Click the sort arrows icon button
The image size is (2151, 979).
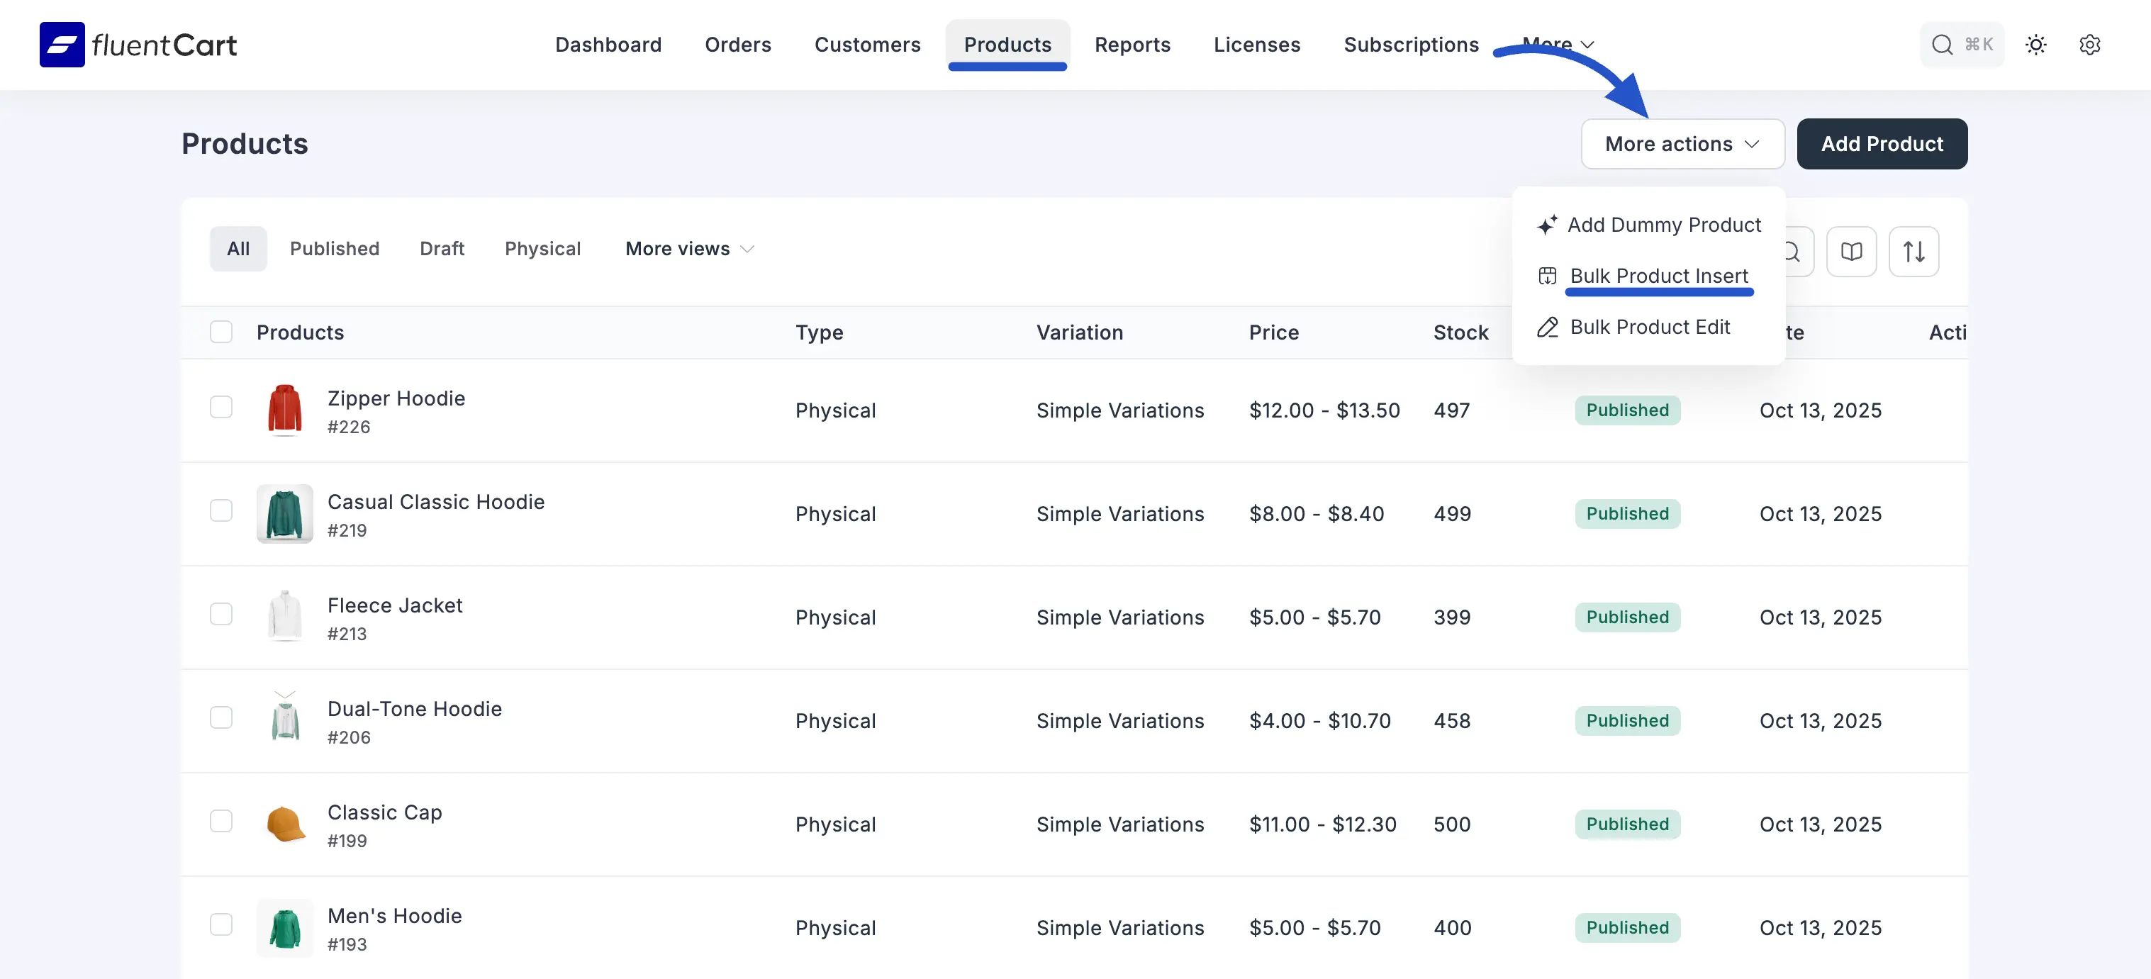(1913, 251)
